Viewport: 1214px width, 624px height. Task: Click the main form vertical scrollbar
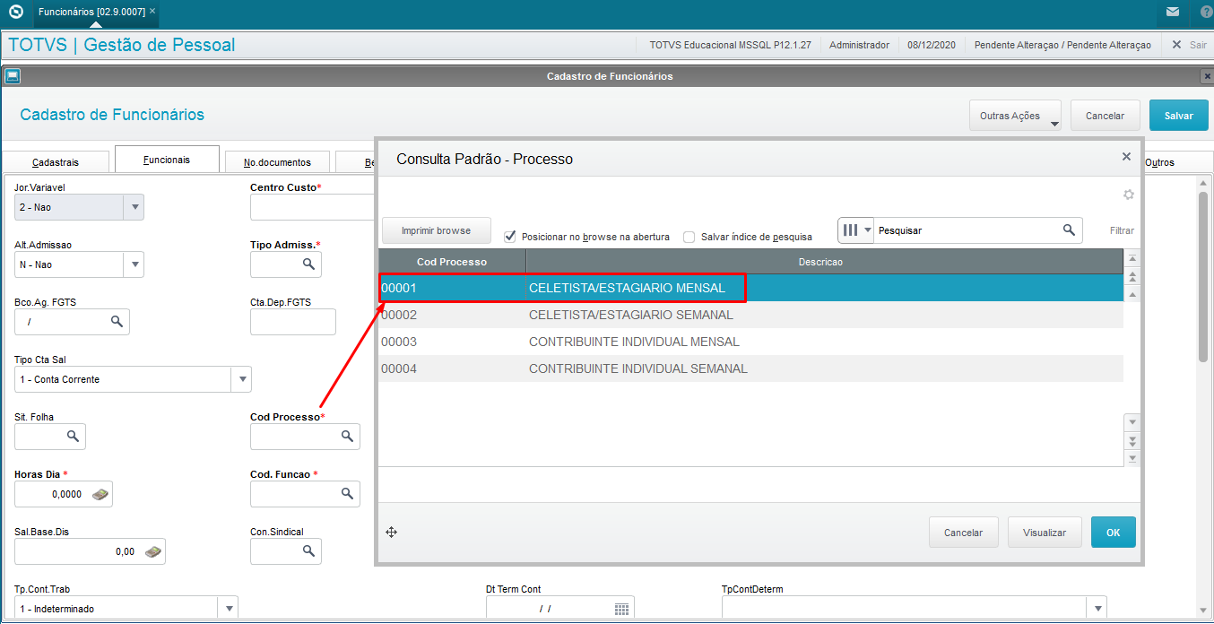pyautogui.click(x=1203, y=278)
